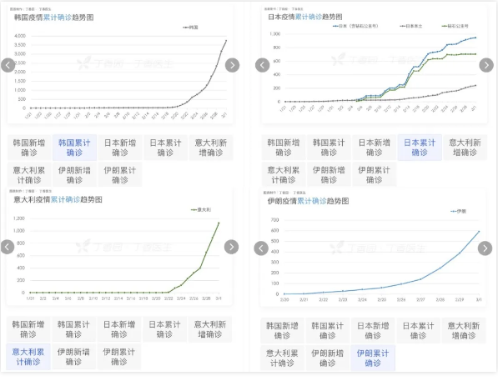The height and width of the screenshot is (381, 498).
Task: Click the next arrow on Korea chart
Action: click(x=232, y=65)
